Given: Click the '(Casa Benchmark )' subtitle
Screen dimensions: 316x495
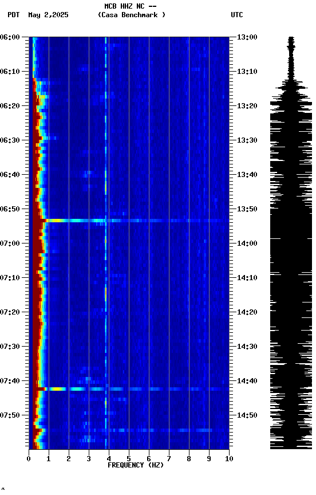Looking at the screenshot, I should point(132,15).
